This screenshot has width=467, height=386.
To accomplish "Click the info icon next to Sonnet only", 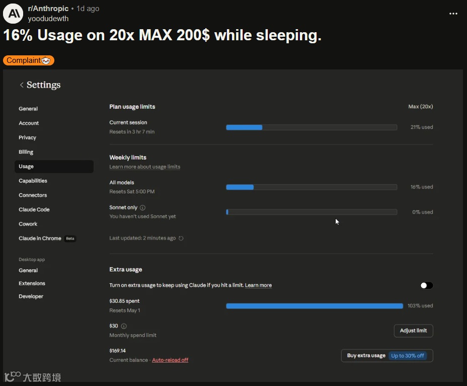I will coord(142,207).
